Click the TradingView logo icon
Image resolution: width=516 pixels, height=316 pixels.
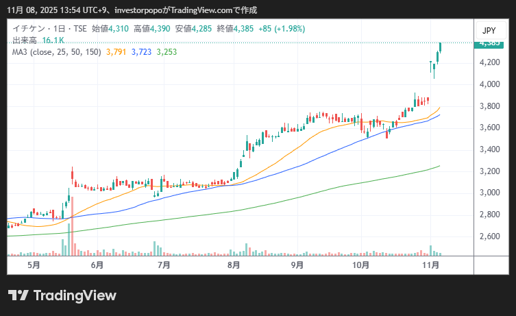18,295
